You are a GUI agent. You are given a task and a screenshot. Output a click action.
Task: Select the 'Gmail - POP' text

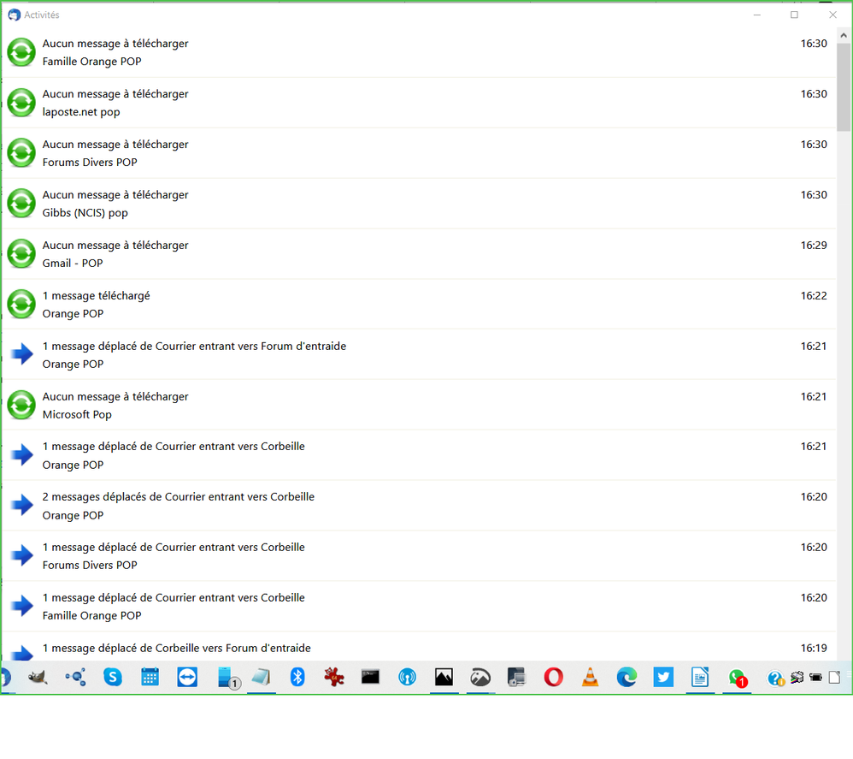tap(73, 264)
